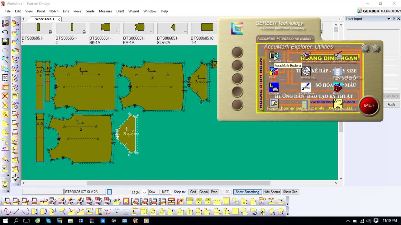The width and height of the screenshot is (401, 225).
Task: Open the Piece menu
Action: (77, 11)
